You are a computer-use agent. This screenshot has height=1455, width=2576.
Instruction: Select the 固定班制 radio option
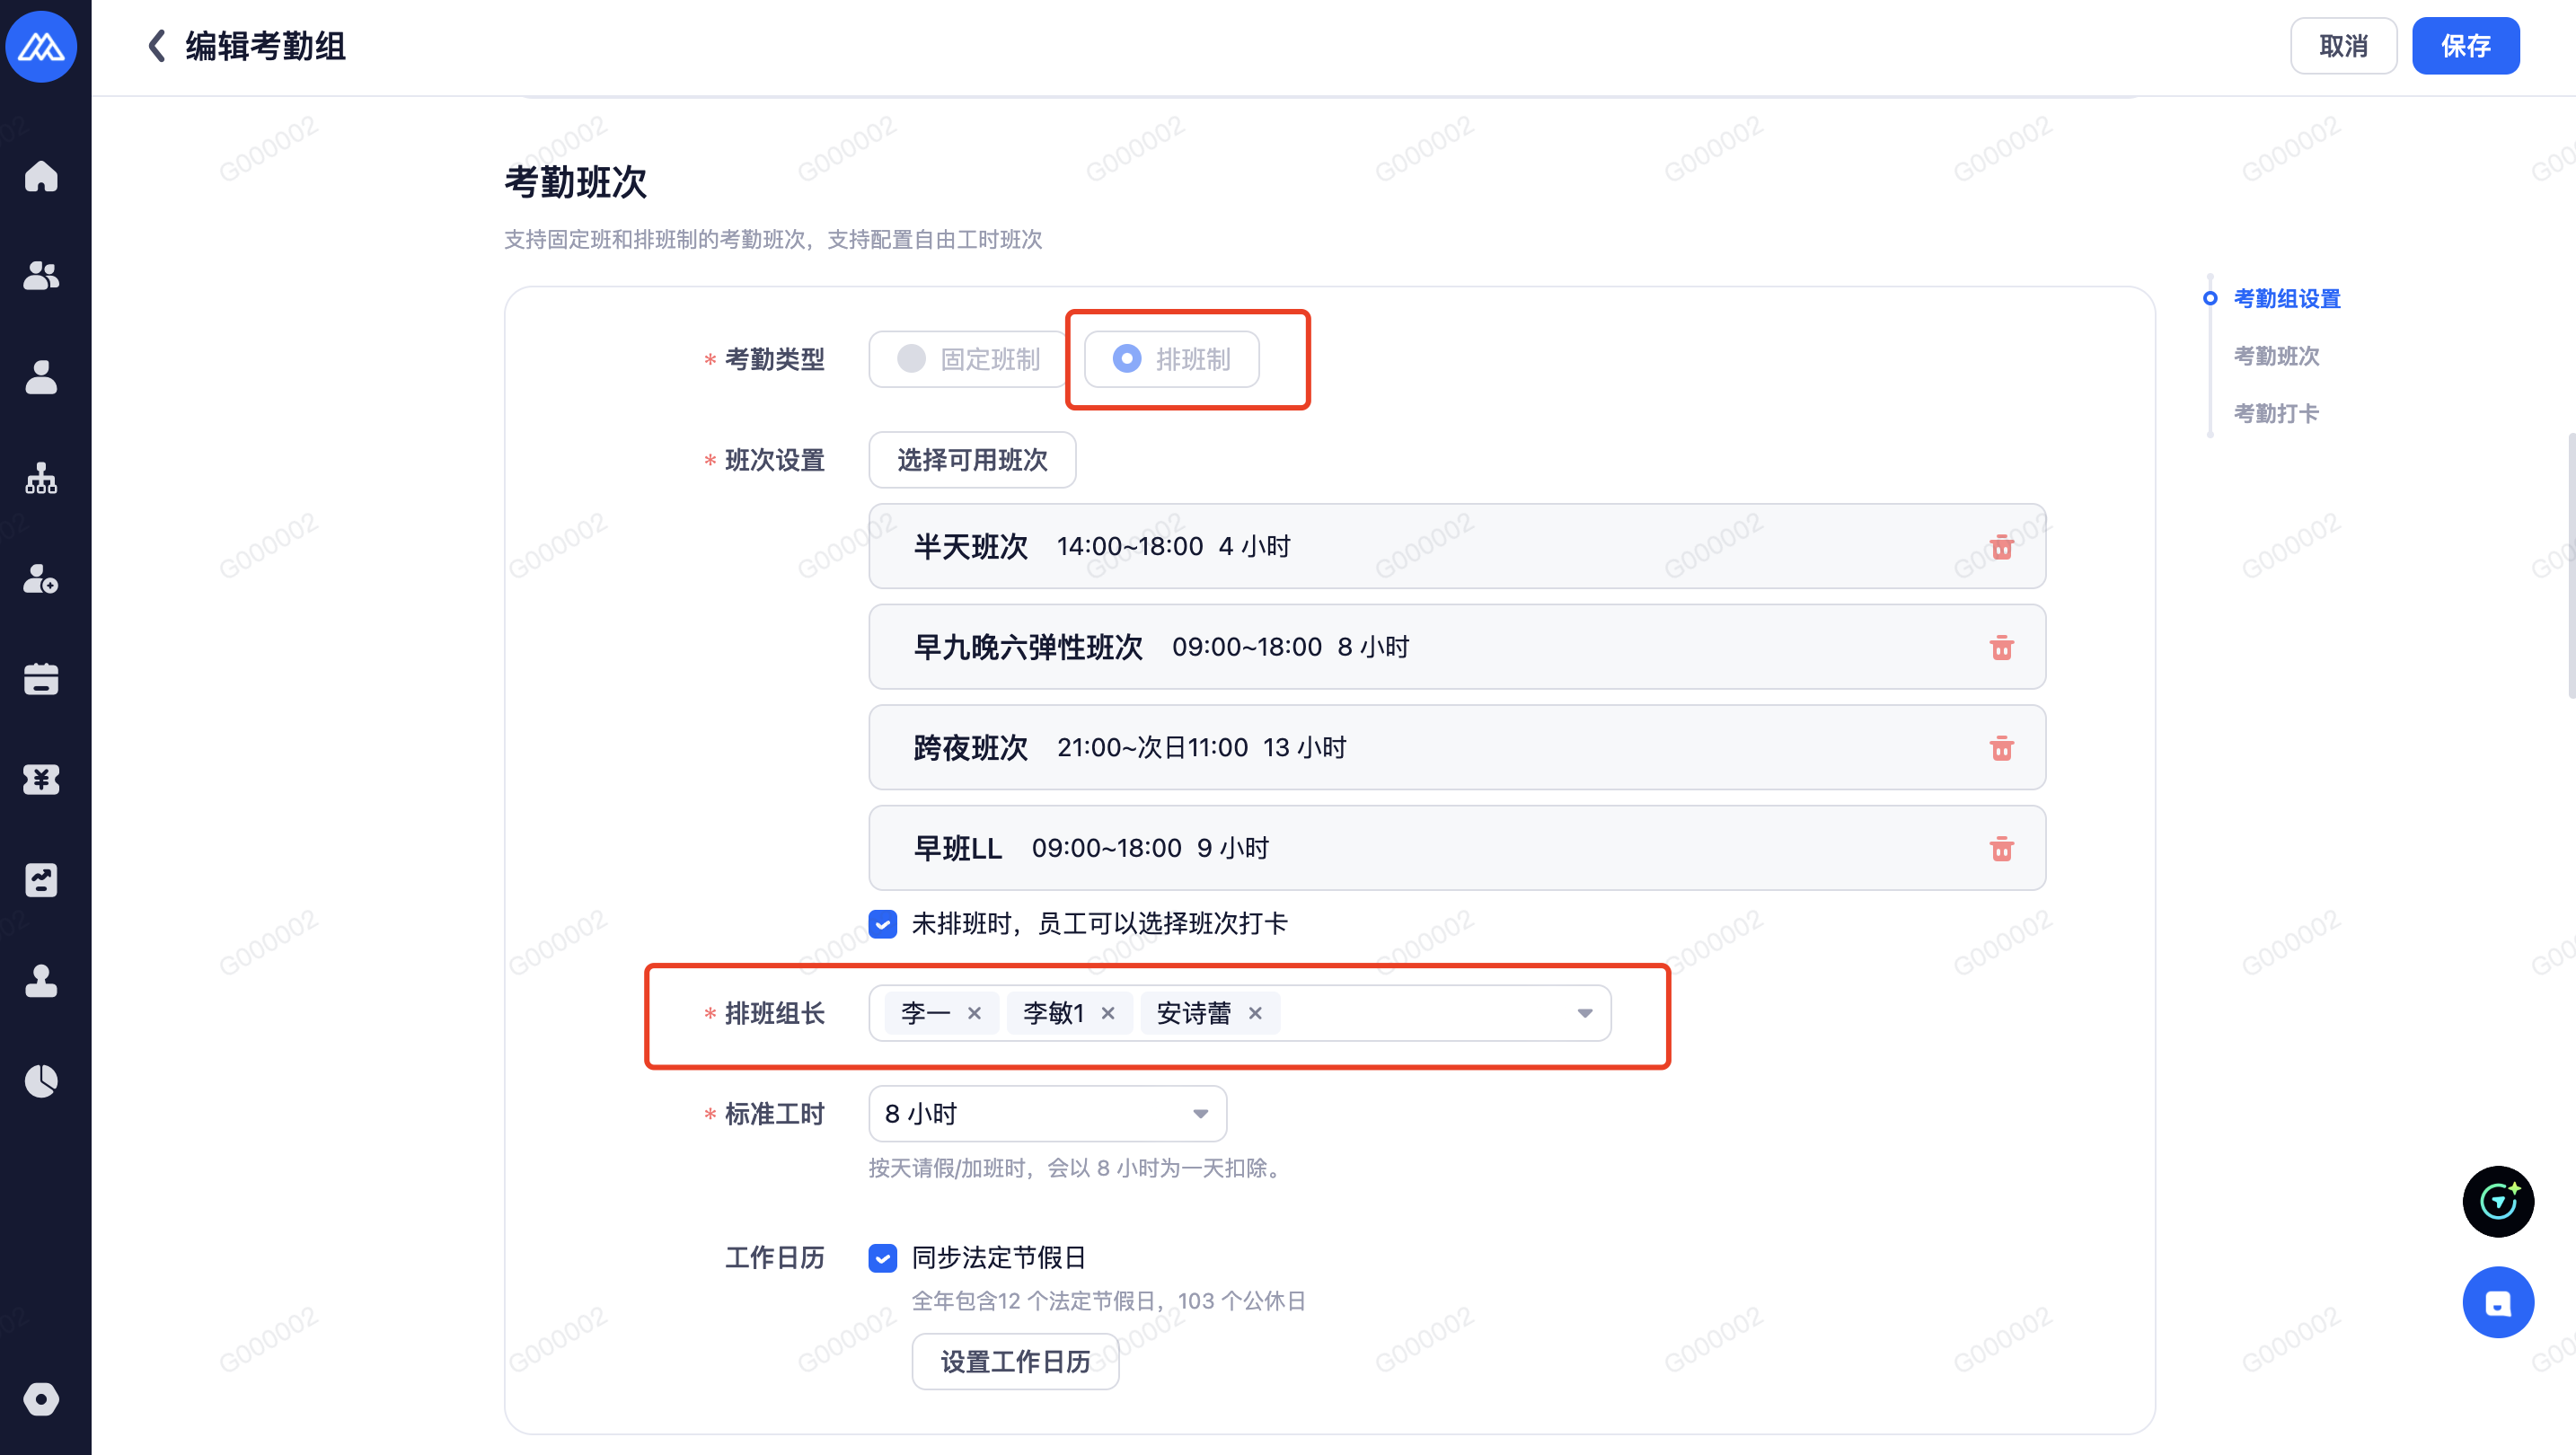pyautogui.click(x=968, y=359)
